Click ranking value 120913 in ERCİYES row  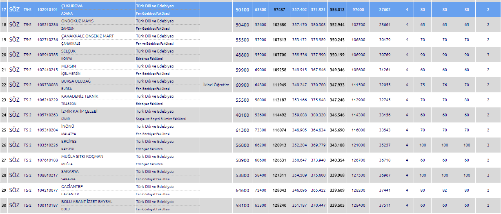point(279,145)
